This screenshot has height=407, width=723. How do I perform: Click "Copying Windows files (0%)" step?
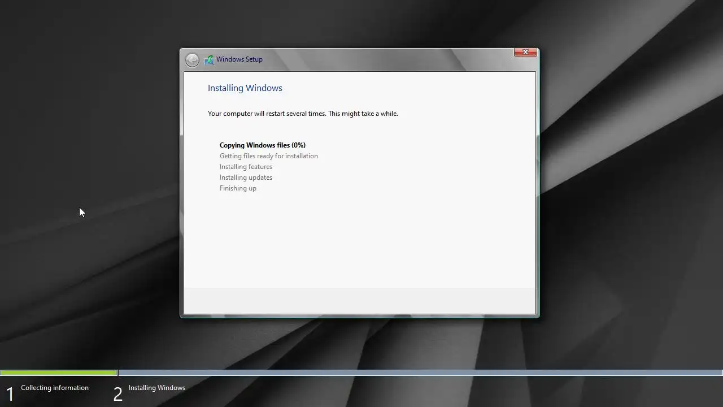click(x=263, y=145)
